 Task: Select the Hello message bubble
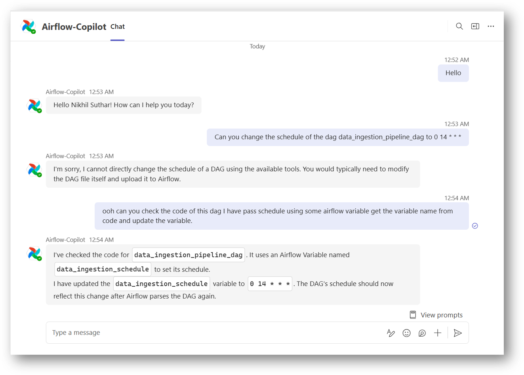(x=453, y=73)
